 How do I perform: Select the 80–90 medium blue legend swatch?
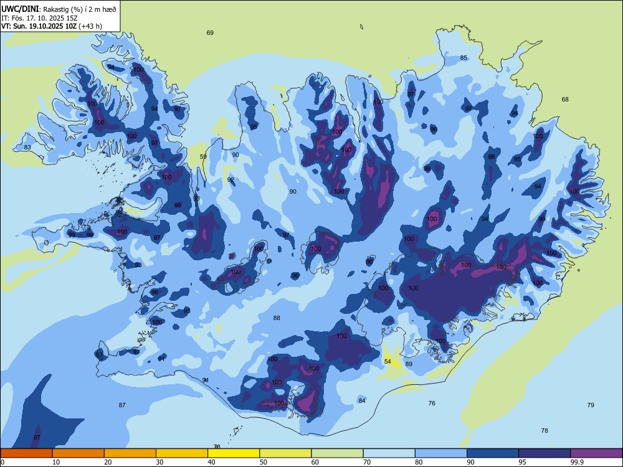440,453
